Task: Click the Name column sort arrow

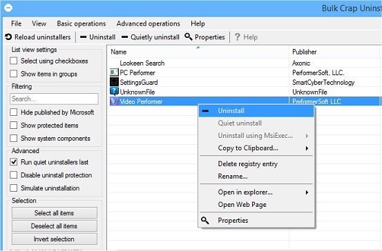Action: point(198,48)
